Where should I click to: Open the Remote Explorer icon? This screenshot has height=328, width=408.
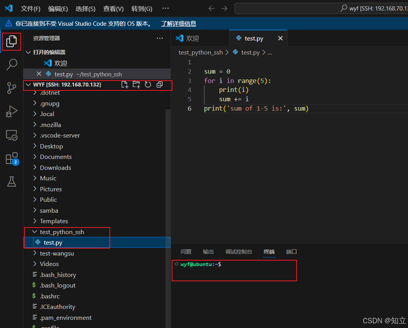(11, 135)
